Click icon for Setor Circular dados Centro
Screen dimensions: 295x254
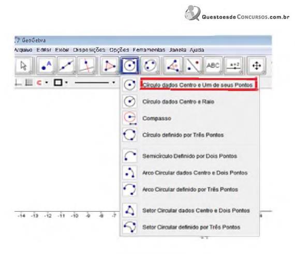coord(129,210)
